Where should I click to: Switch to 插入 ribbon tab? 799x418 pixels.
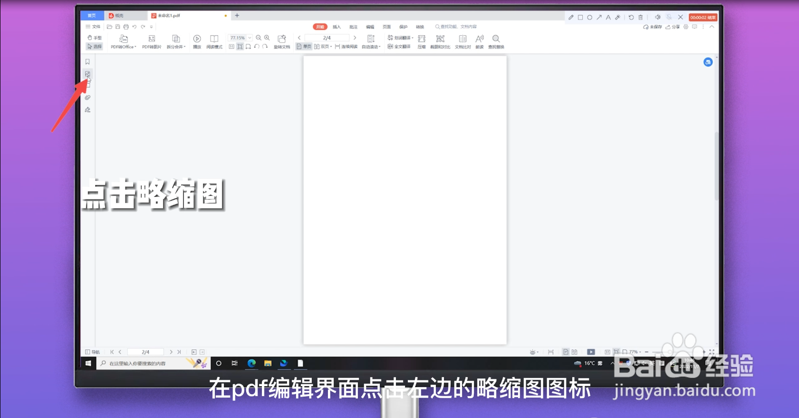[337, 27]
